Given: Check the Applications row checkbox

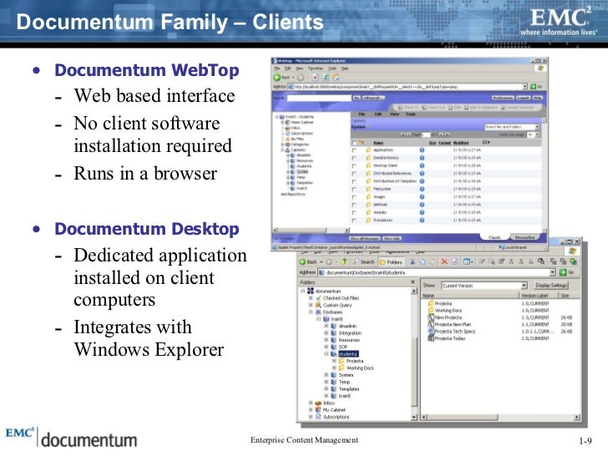Looking at the screenshot, I should 354,150.
